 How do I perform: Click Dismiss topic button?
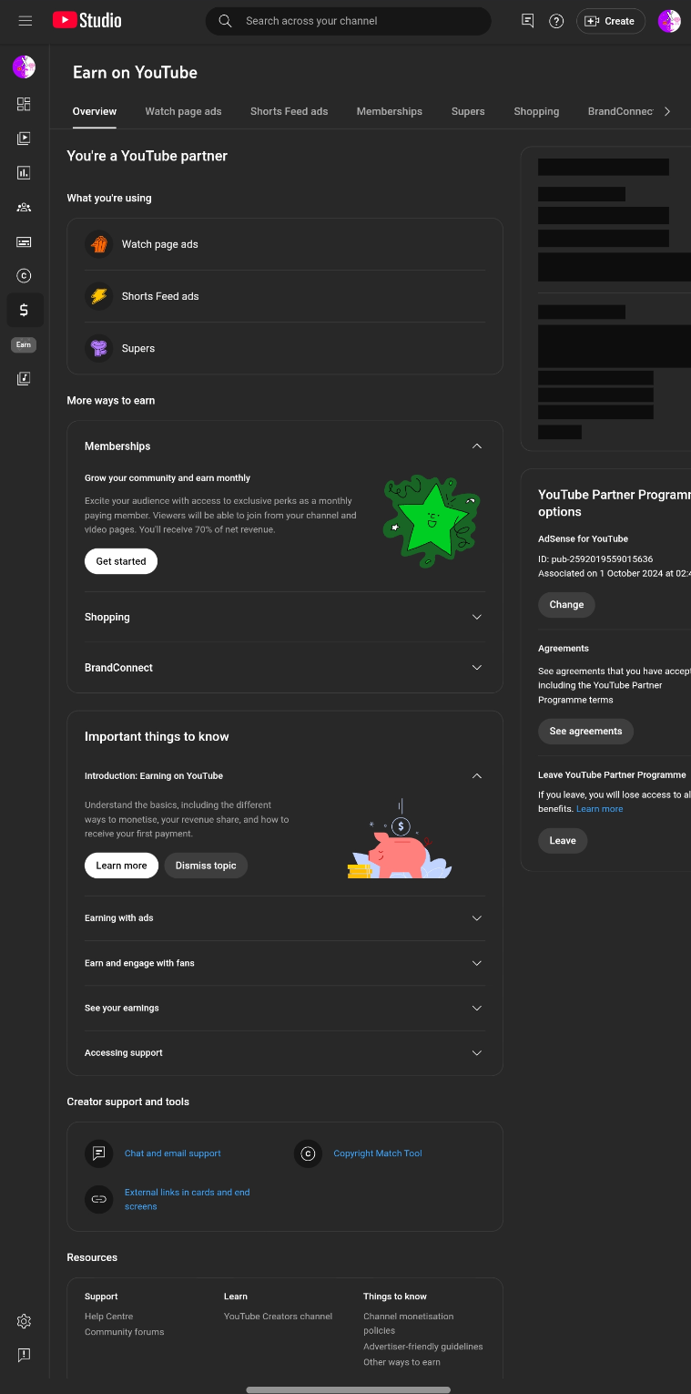click(x=206, y=866)
